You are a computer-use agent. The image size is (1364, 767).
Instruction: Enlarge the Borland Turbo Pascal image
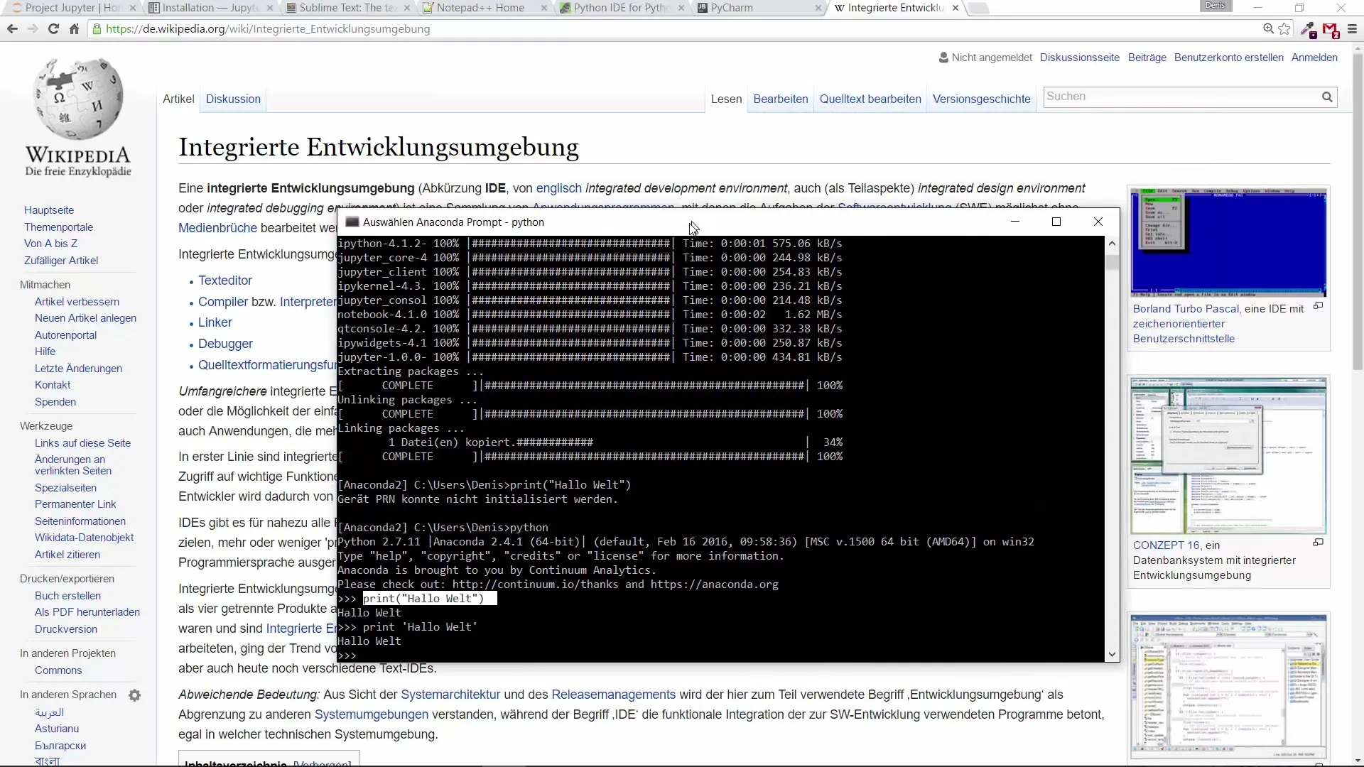[x=1318, y=306]
